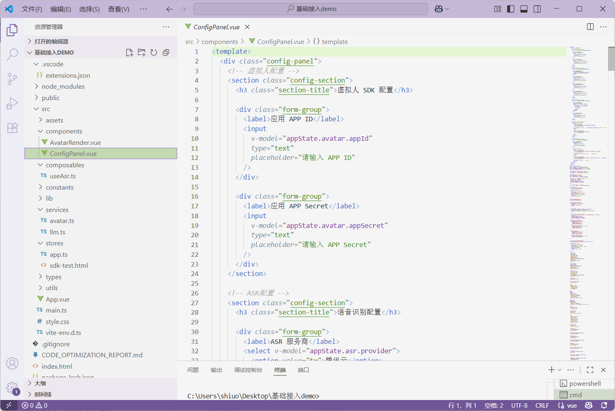The image size is (615, 411).
Task: Switch to the 问题 panel tab
Action: (193, 370)
